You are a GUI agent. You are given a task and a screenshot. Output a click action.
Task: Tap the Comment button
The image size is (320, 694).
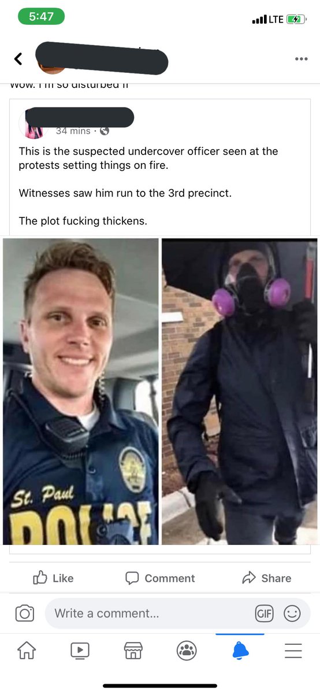[160, 578]
